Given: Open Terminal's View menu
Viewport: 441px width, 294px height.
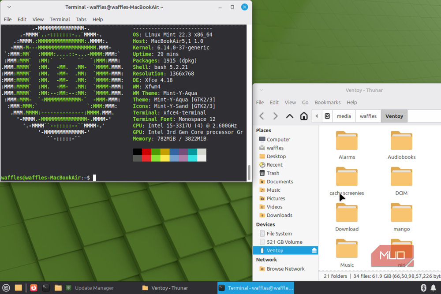Looking at the screenshot, I should (x=38, y=19).
